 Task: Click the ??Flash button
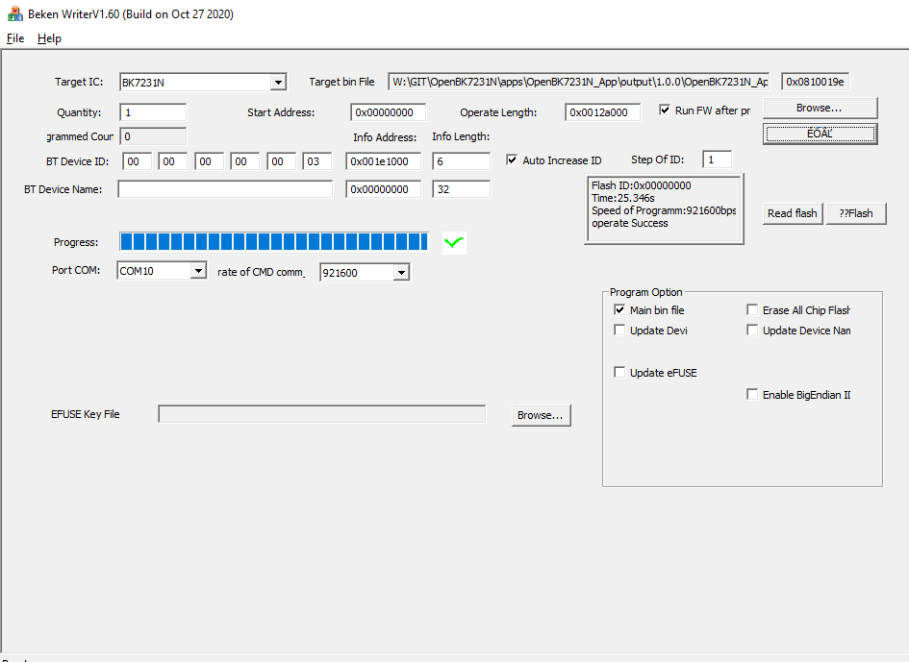coord(856,213)
